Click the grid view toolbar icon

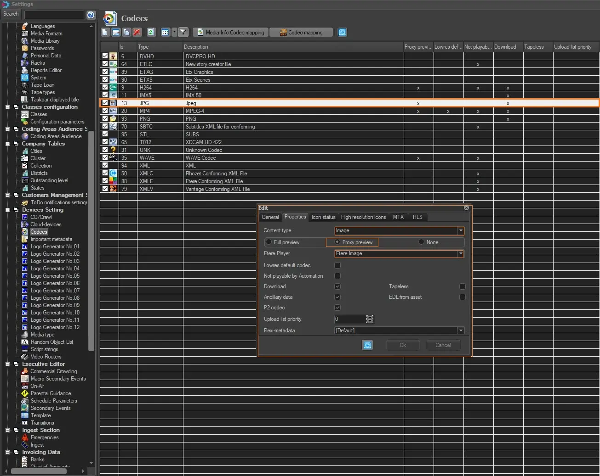click(x=165, y=32)
